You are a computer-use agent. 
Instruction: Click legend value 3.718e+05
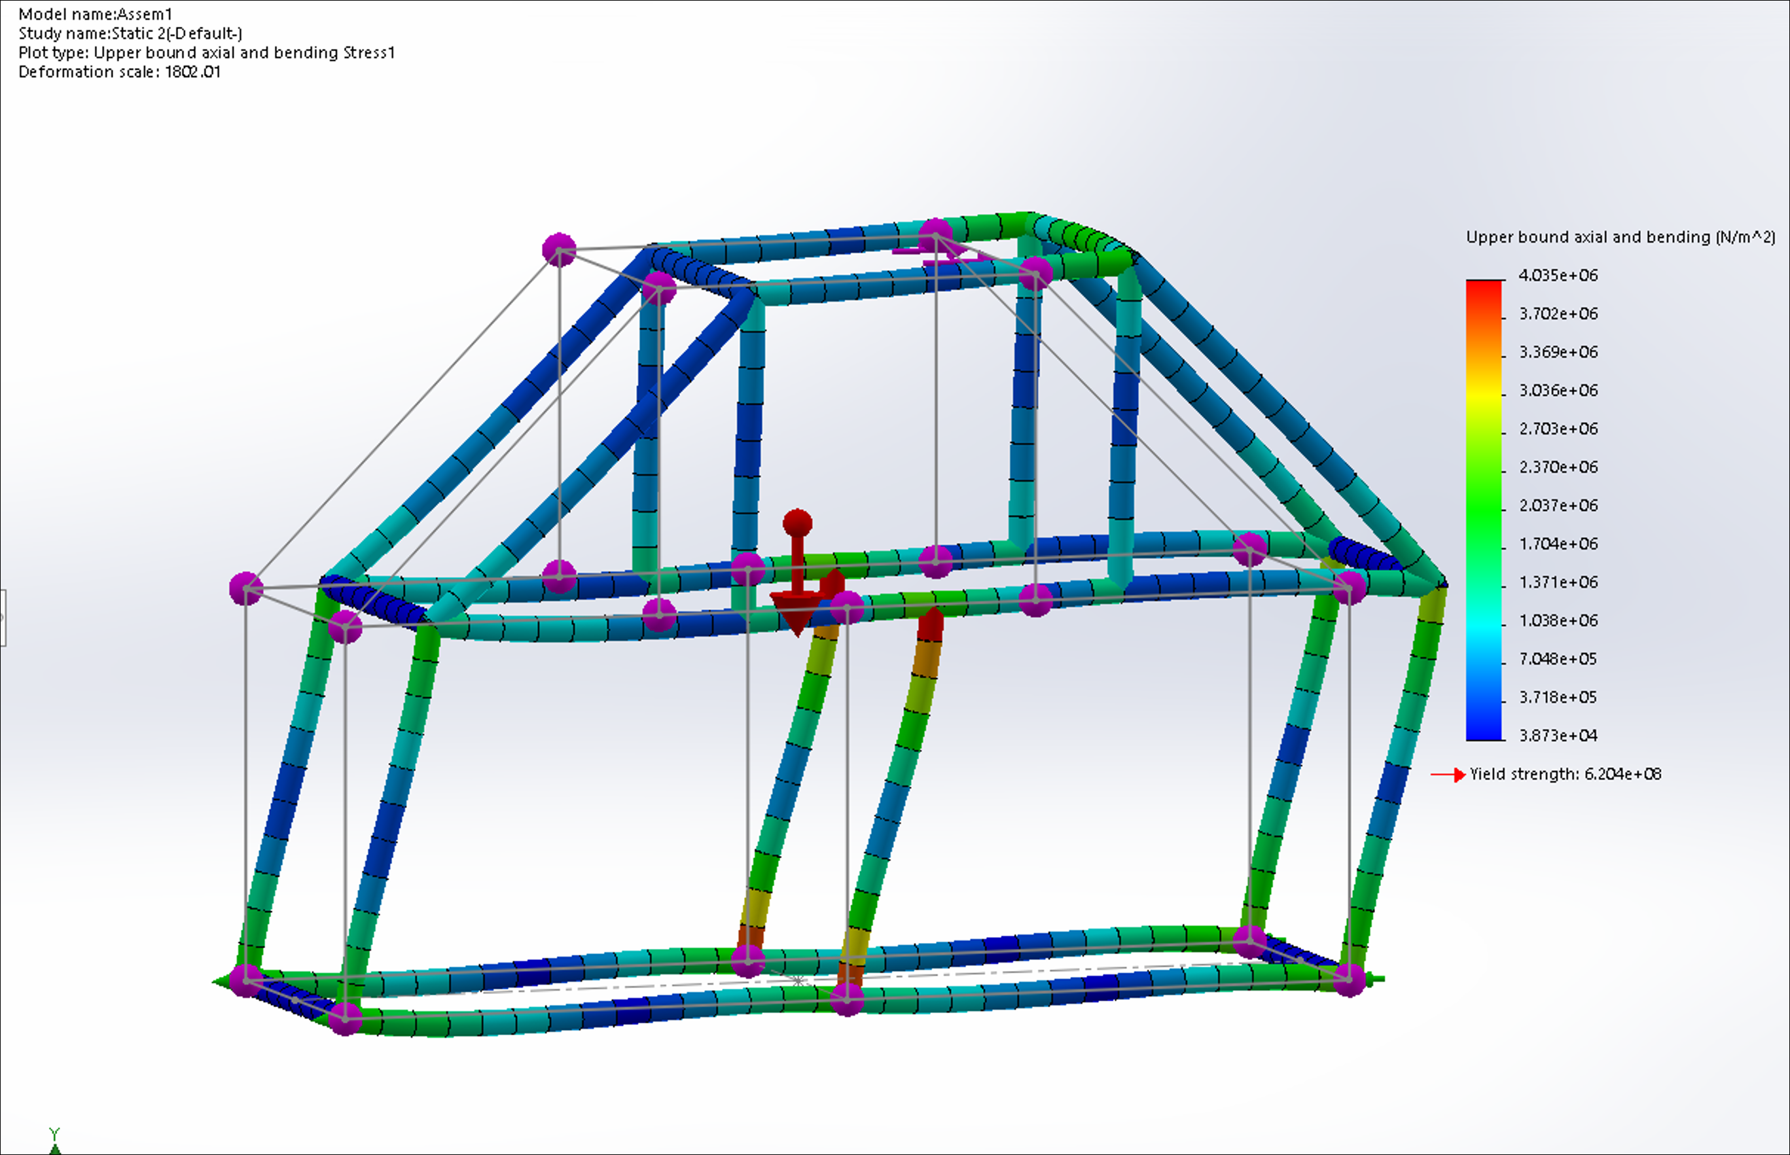(1558, 697)
